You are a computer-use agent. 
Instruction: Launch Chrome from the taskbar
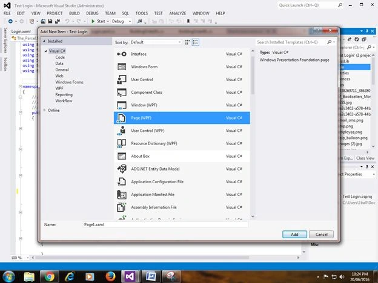(50, 276)
